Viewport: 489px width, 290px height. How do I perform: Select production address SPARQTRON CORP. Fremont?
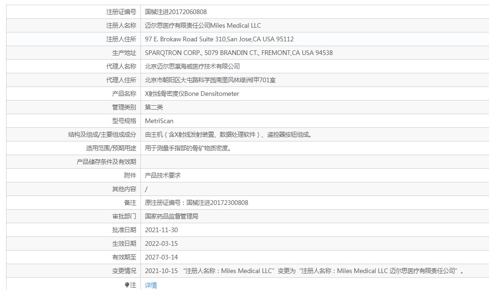239,53
